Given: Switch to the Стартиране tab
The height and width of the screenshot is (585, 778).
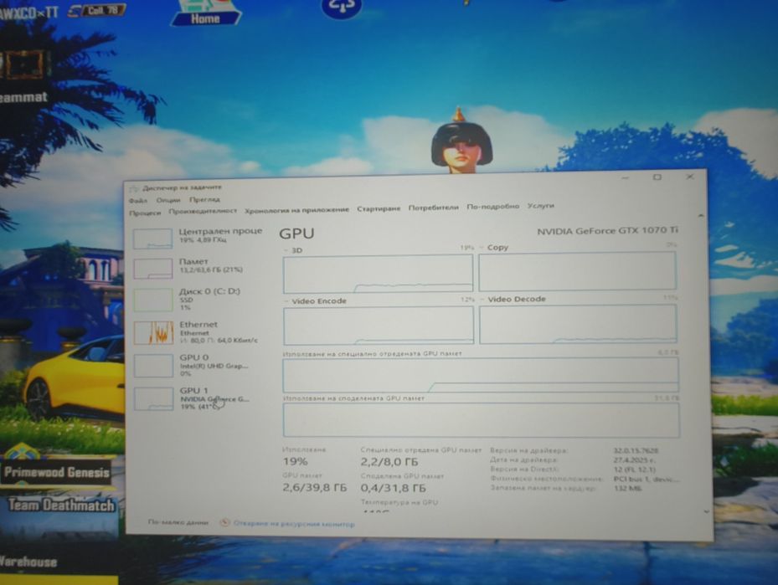Looking at the screenshot, I should (x=379, y=208).
